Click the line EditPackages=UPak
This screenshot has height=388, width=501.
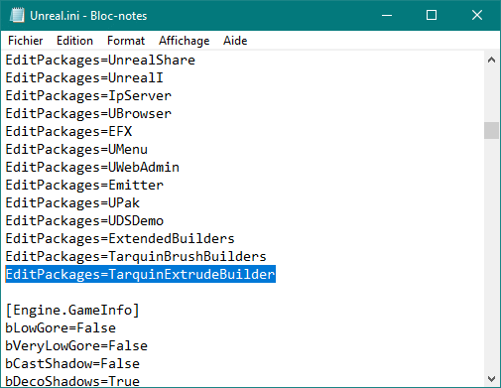tap(72, 203)
